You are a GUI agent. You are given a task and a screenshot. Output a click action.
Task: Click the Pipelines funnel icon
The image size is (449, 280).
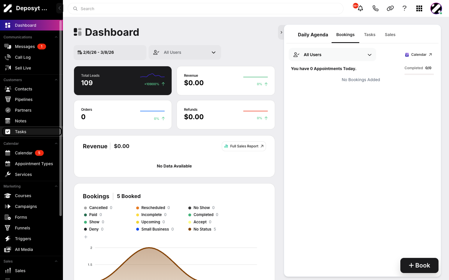[8, 99]
